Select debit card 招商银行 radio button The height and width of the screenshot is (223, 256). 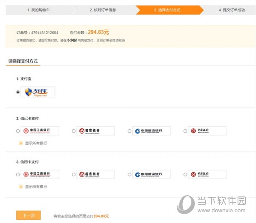click(x=74, y=131)
